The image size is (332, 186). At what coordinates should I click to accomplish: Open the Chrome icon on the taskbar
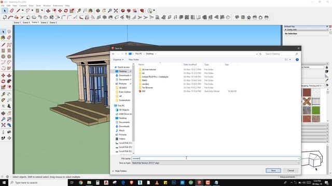[x=81, y=182]
